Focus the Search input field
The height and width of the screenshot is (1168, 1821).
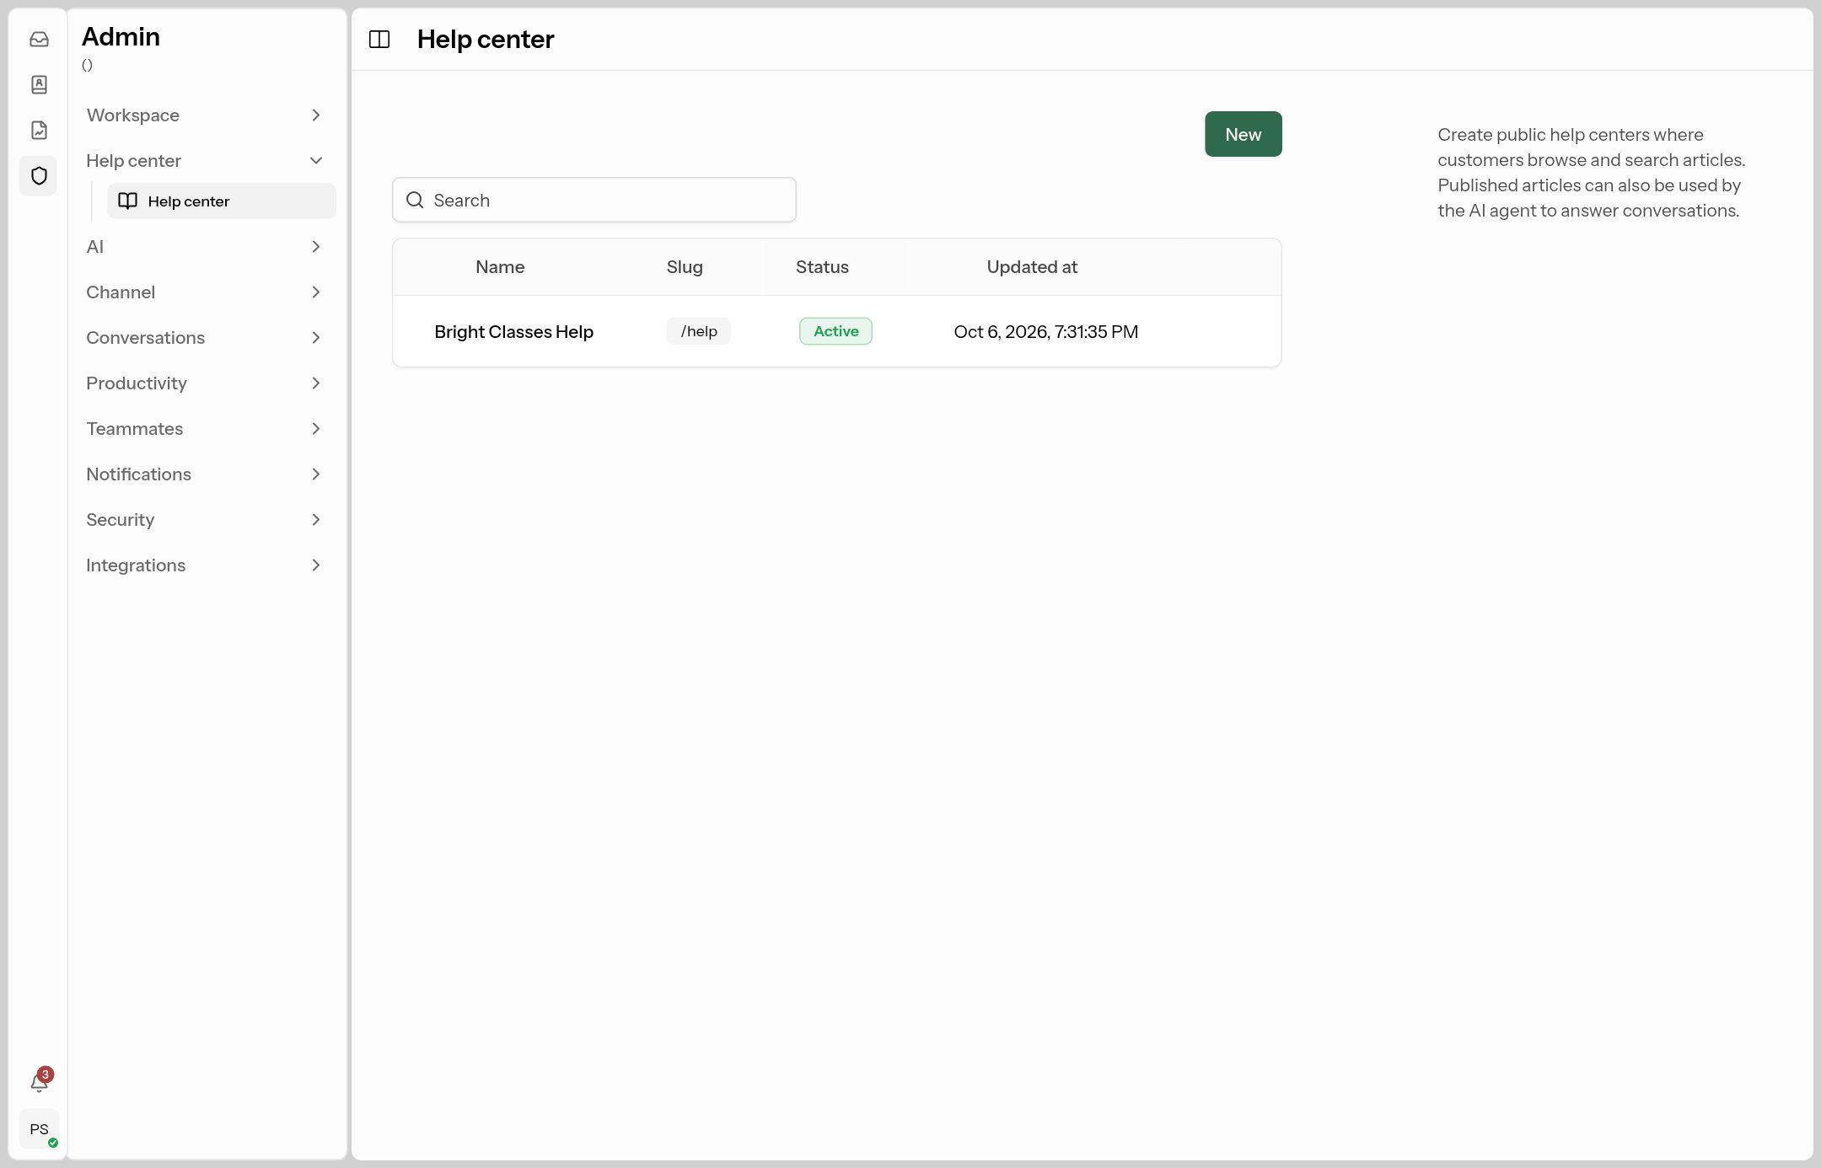pyautogui.click(x=594, y=200)
